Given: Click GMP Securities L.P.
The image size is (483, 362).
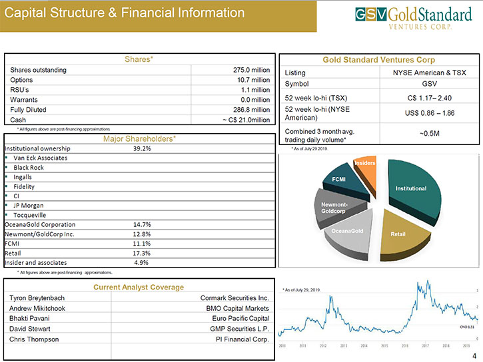Looking at the screenshot, I should [239, 329].
